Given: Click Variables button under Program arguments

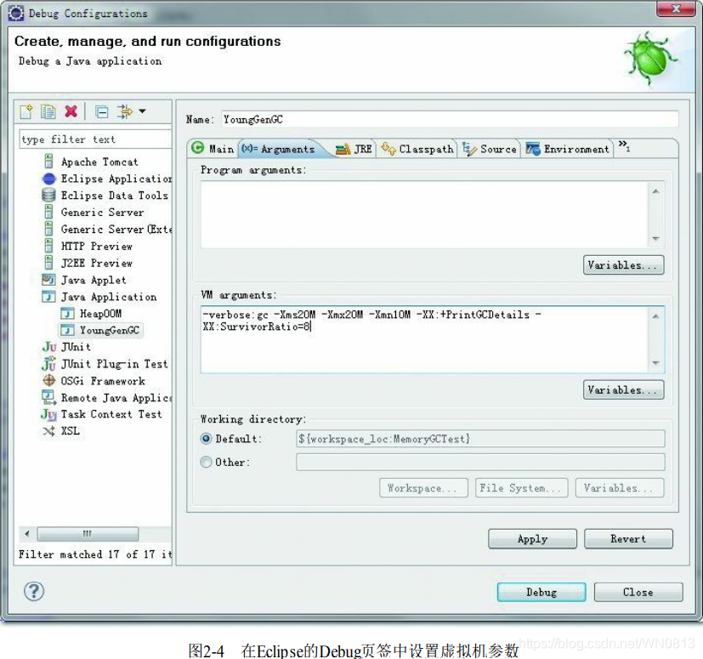Looking at the screenshot, I should click(x=623, y=264).
